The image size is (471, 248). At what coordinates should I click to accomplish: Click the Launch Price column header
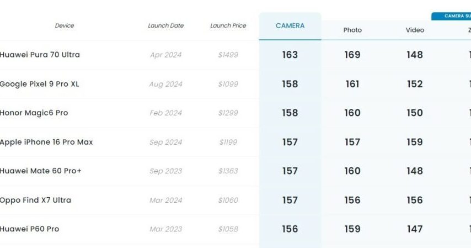[x=228, y=26]
